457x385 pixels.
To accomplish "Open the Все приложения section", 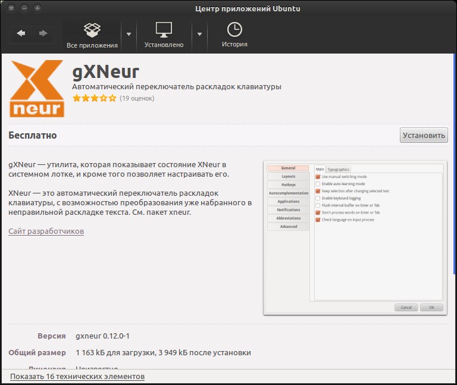I will [92, 36].
